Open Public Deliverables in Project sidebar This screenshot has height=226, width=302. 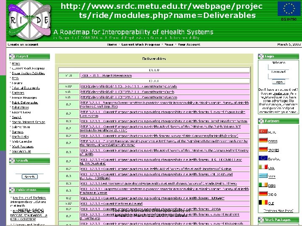[25, 103]
